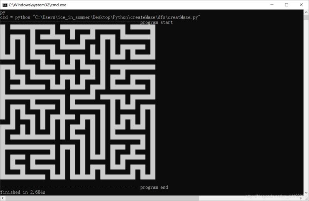Click the title text C:\Windows\system32\cmd.exe
This screenshot has height=201, width=309.
(37, 5)
